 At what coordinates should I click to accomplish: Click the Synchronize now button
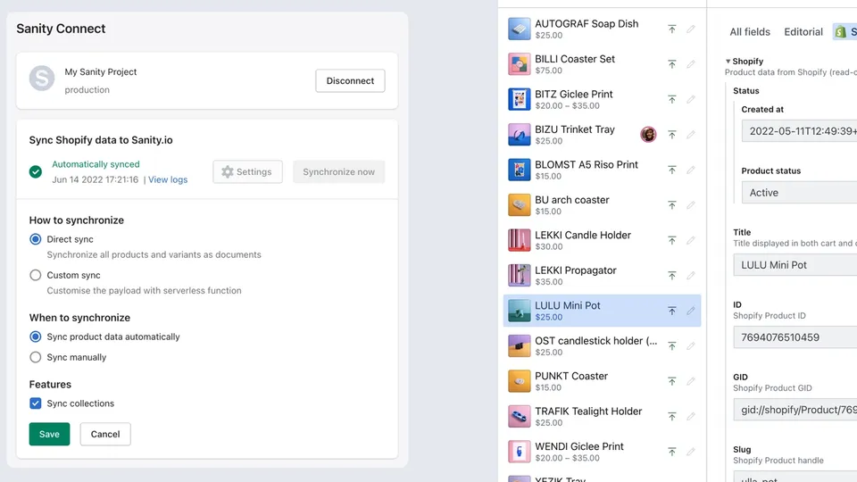tap(339, 171)
